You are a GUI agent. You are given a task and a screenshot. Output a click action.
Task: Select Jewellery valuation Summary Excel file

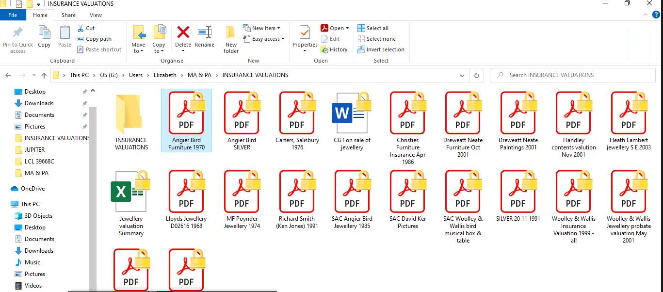[x=131, y=204]
